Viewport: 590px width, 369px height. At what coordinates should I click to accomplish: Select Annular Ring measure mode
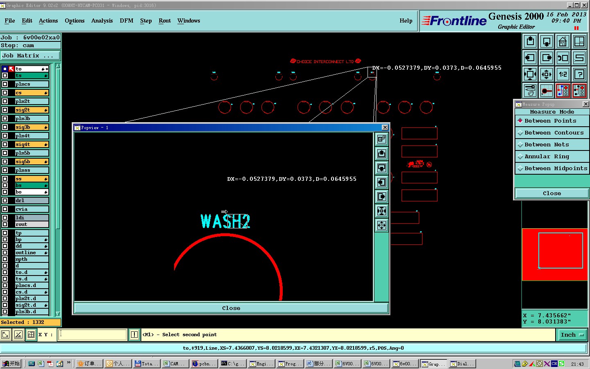(x=552, y=157)
